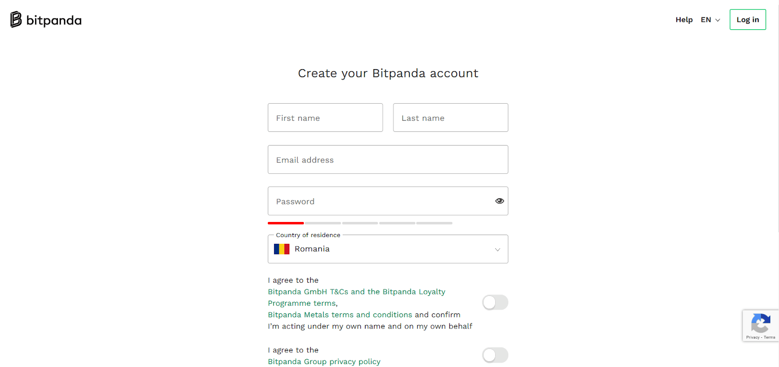The height and width of the screenshot is (367, 779).
Task: Open the Country of residence dropdown arrow
Action: (498, 250)
